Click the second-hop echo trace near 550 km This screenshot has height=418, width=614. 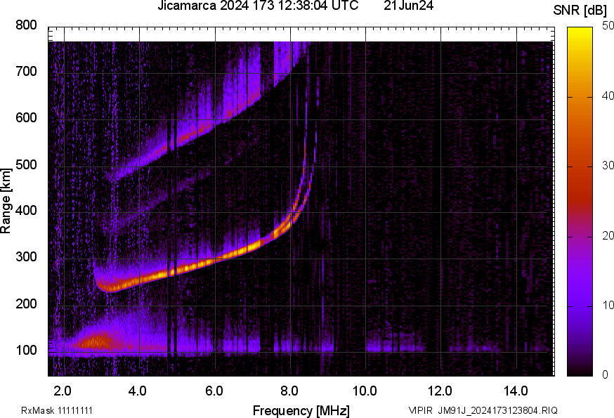(188, 138)
